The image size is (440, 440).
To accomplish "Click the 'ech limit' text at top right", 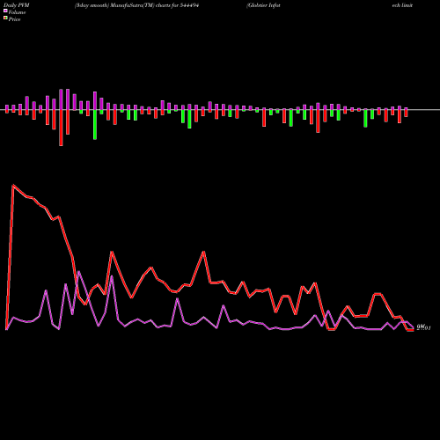I will (402, 5).
